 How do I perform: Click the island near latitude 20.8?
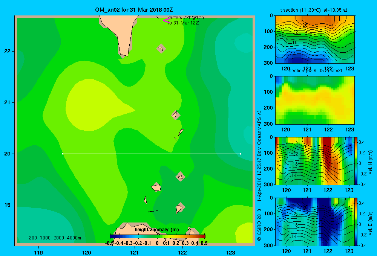point(176,115)
